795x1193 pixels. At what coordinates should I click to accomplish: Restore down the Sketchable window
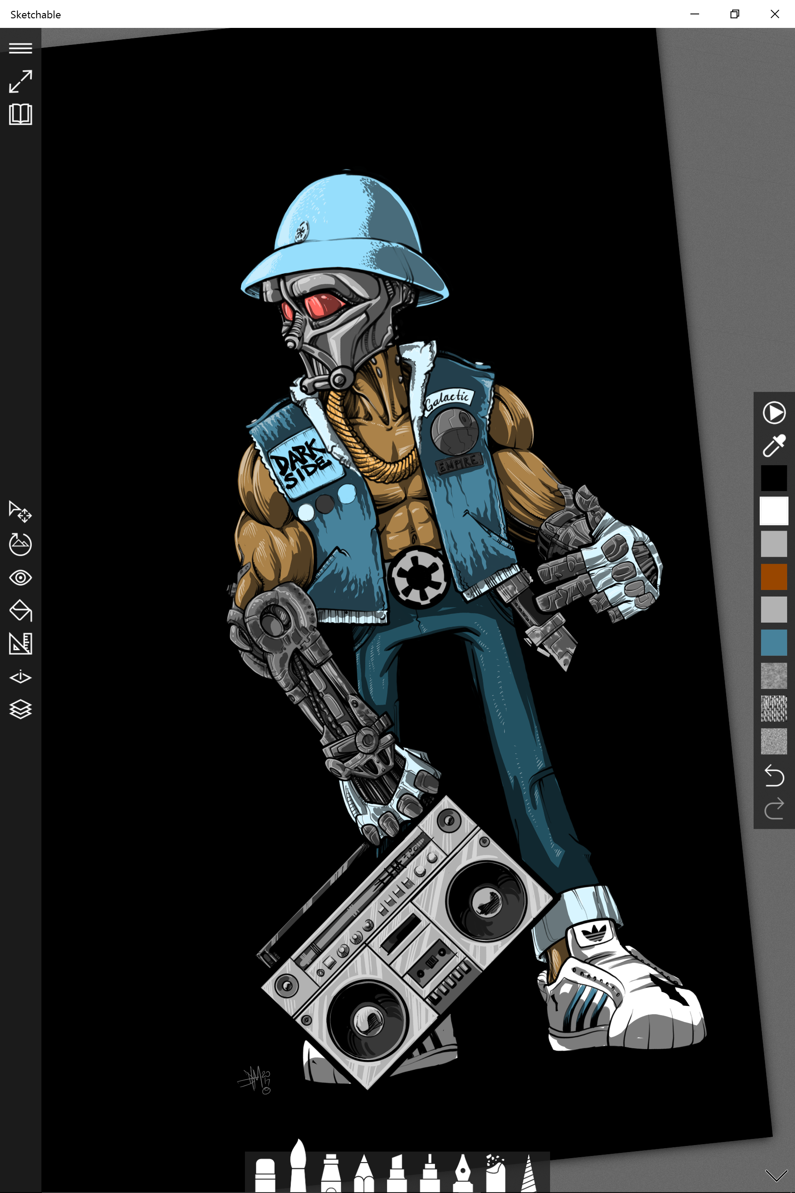point(734,14)
